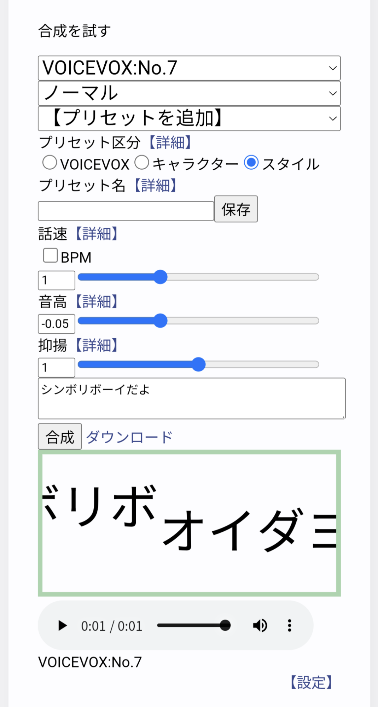The width and height of the screenshot is (378, 707).
Task: Open the 【プリセットを追加】 dropdown
Action: click(x=189, y=118)
